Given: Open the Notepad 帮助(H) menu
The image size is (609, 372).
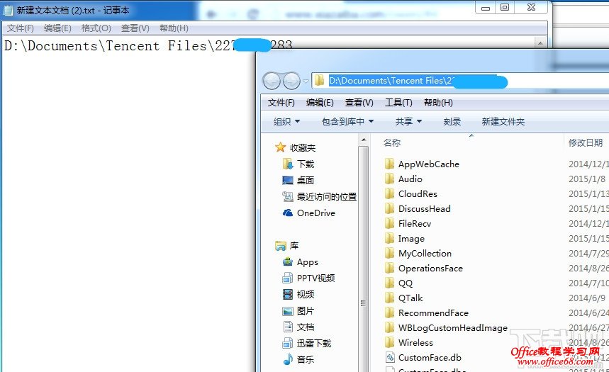Looking at the screenshot, I should (174, 28).
